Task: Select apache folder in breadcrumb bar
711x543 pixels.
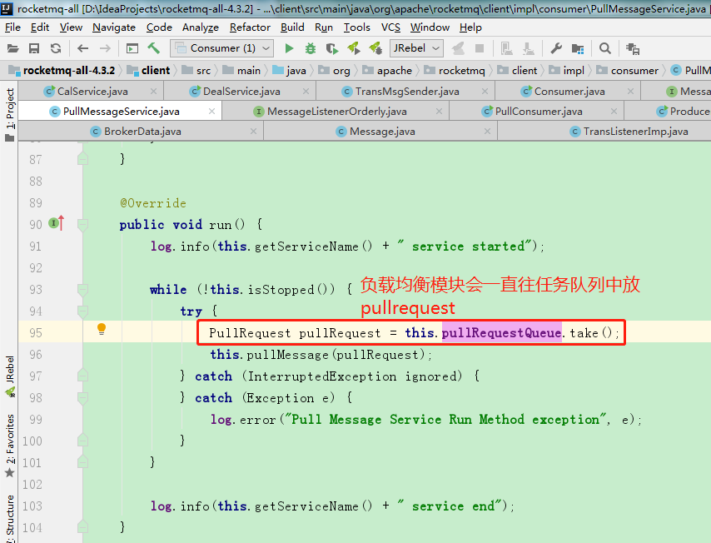Action: tap(388, 70)
